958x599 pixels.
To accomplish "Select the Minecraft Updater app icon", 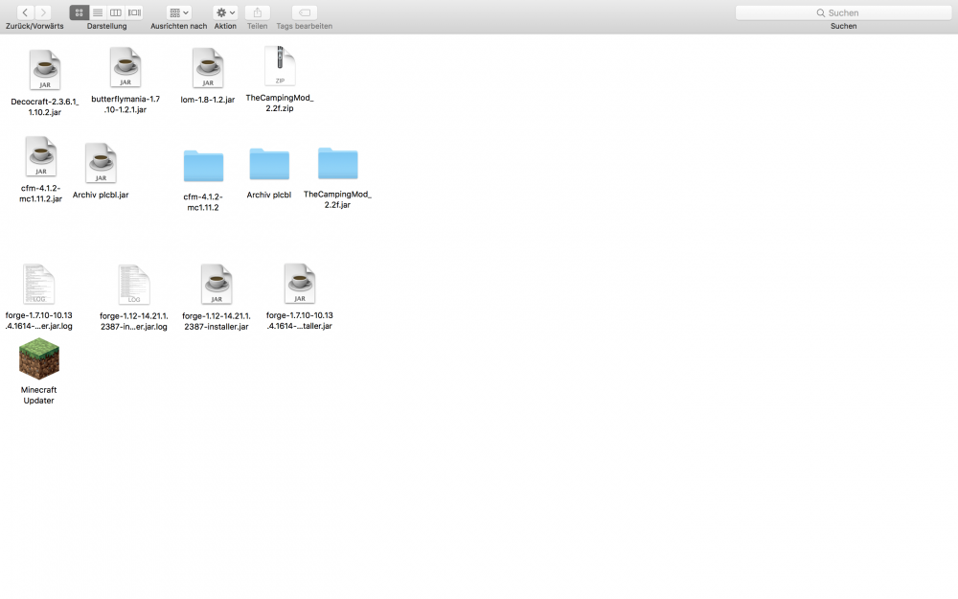I will pyautogui.click(x=39, y=358).
